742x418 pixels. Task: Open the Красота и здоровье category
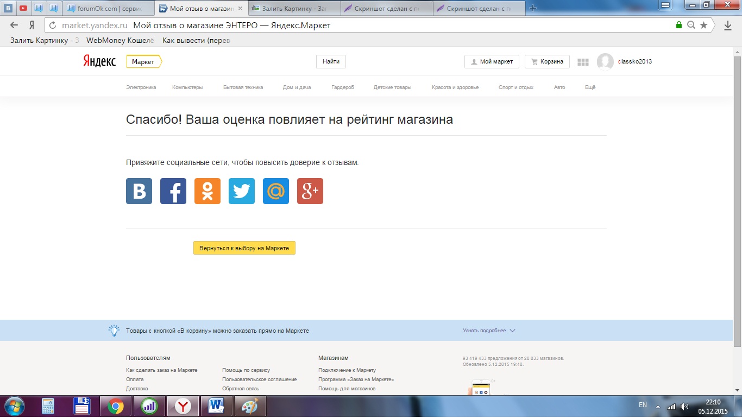pyautogui.click(x=455, y=87)
